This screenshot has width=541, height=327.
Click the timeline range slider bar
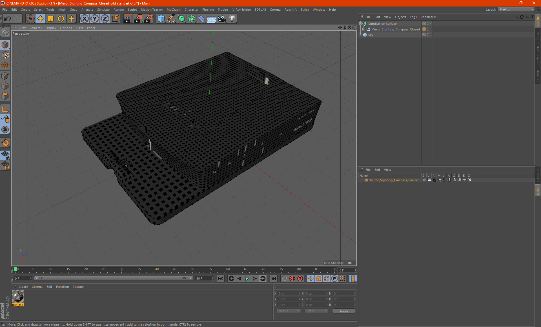114,278
